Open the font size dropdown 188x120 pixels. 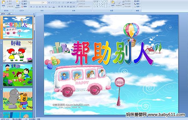[x=46, y=2]
